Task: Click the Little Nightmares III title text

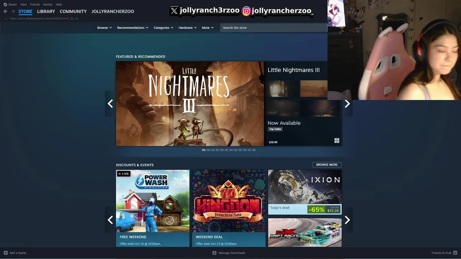Action: coord(294,70)
